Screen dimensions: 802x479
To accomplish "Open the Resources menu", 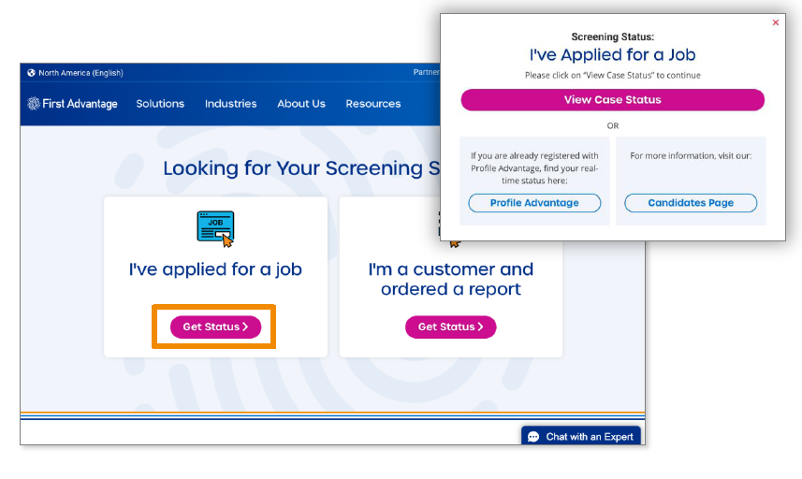I will (x=373, y=104).
